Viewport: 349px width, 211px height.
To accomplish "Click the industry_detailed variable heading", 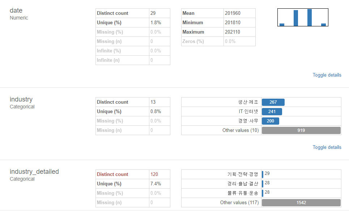I will tap(34, 172).
